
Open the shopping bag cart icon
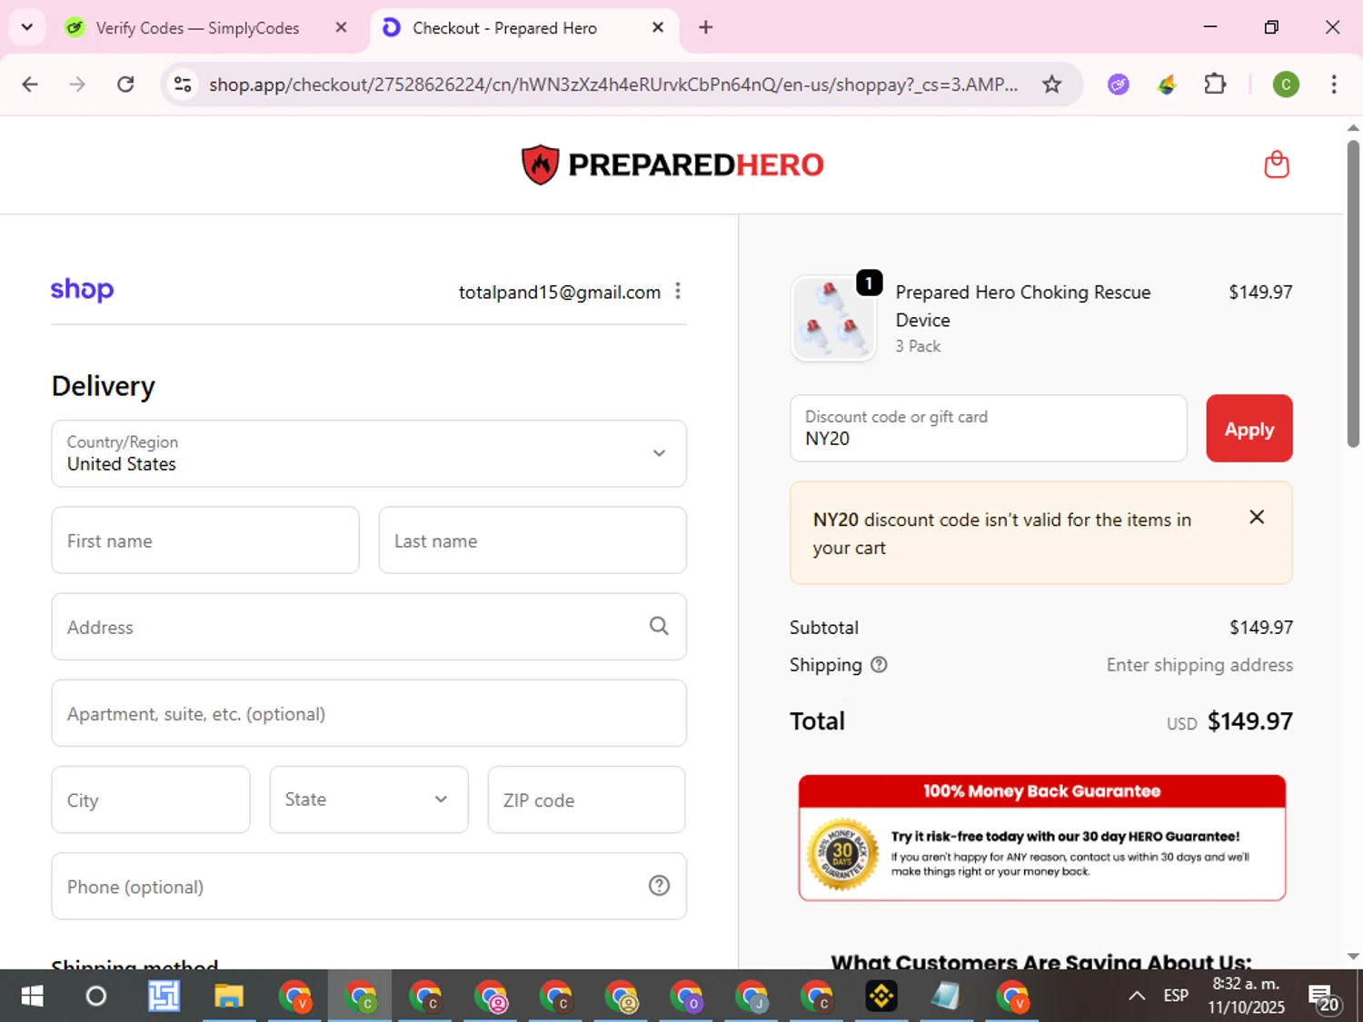coord(1277,164)
